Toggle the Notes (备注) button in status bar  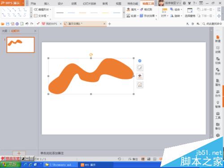[133, 159]
